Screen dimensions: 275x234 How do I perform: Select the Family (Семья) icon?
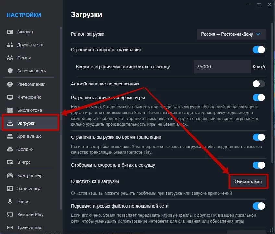coord(10,58)
